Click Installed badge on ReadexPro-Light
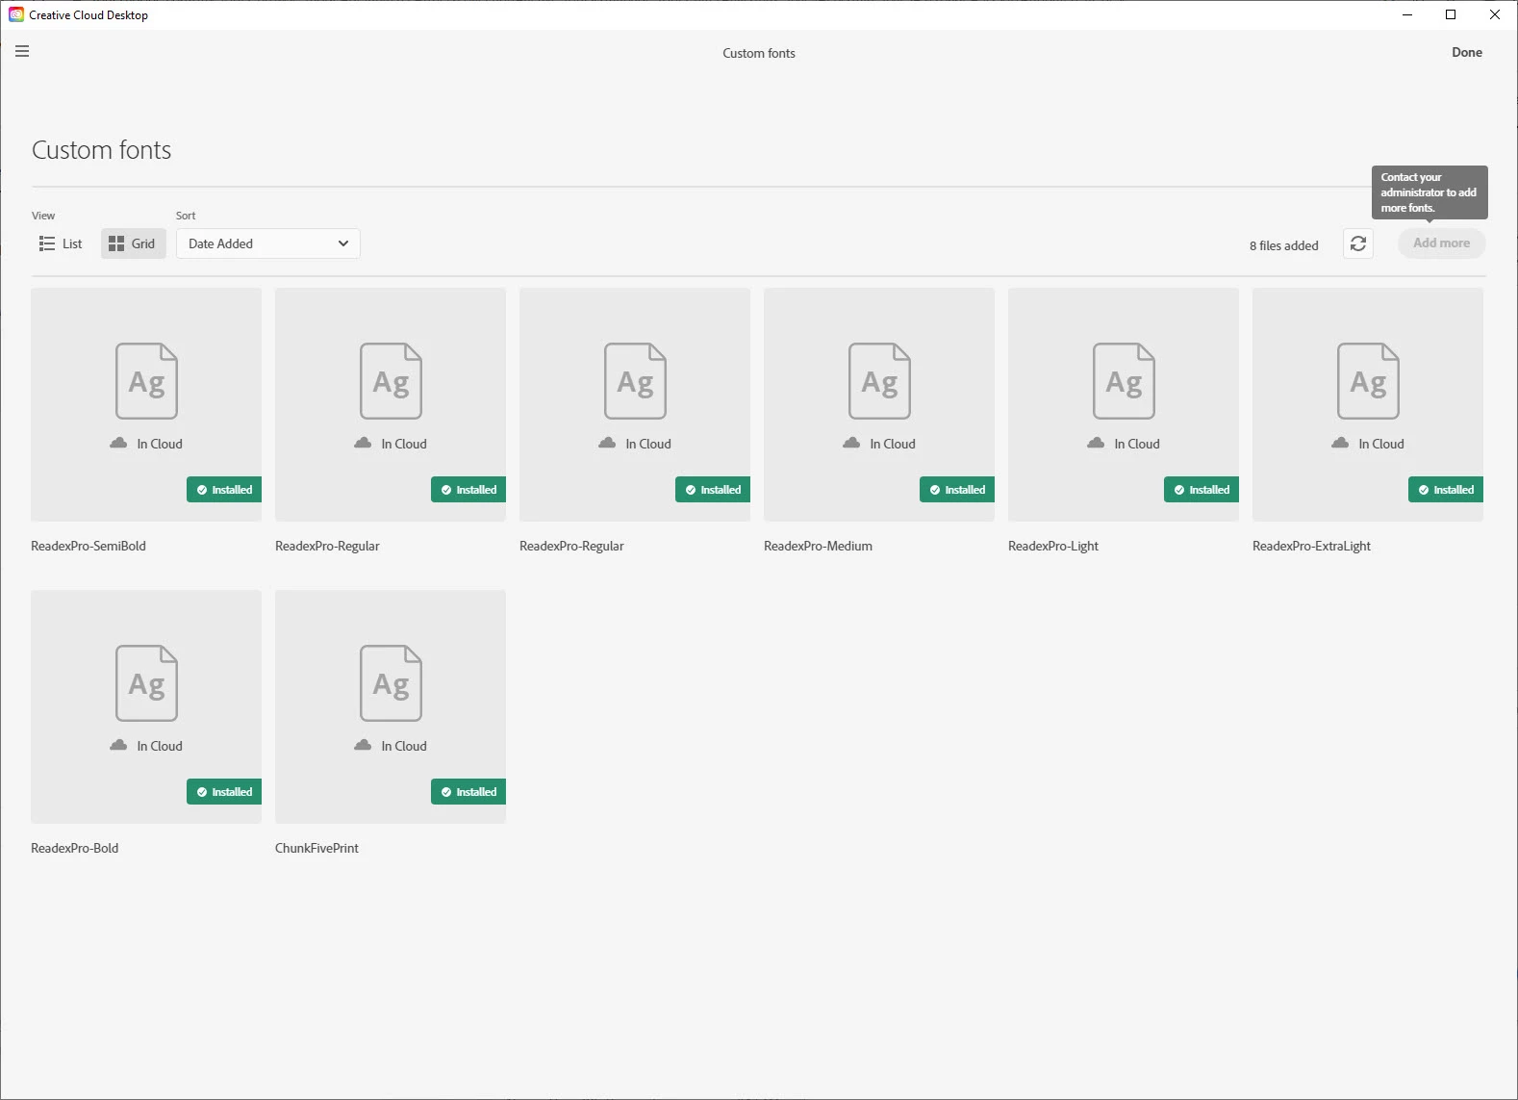The height and width of the screenshot is (1100, 1518). click(1202, 490)
